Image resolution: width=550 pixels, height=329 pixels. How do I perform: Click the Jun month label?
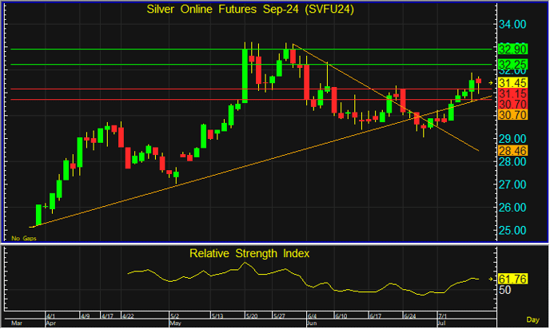pyautogui.click(x=313, y=323)
